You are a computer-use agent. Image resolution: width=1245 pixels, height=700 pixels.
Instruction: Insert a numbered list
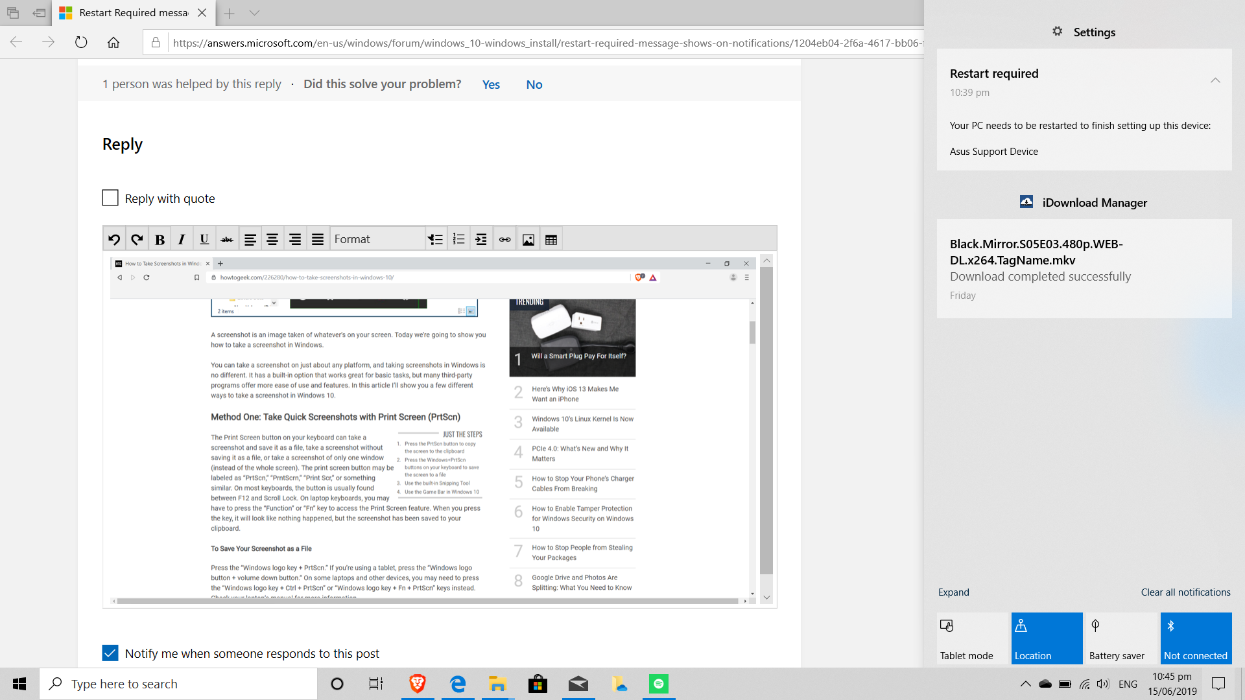458,240
